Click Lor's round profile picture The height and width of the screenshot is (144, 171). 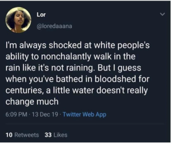(x=18, y=21)
